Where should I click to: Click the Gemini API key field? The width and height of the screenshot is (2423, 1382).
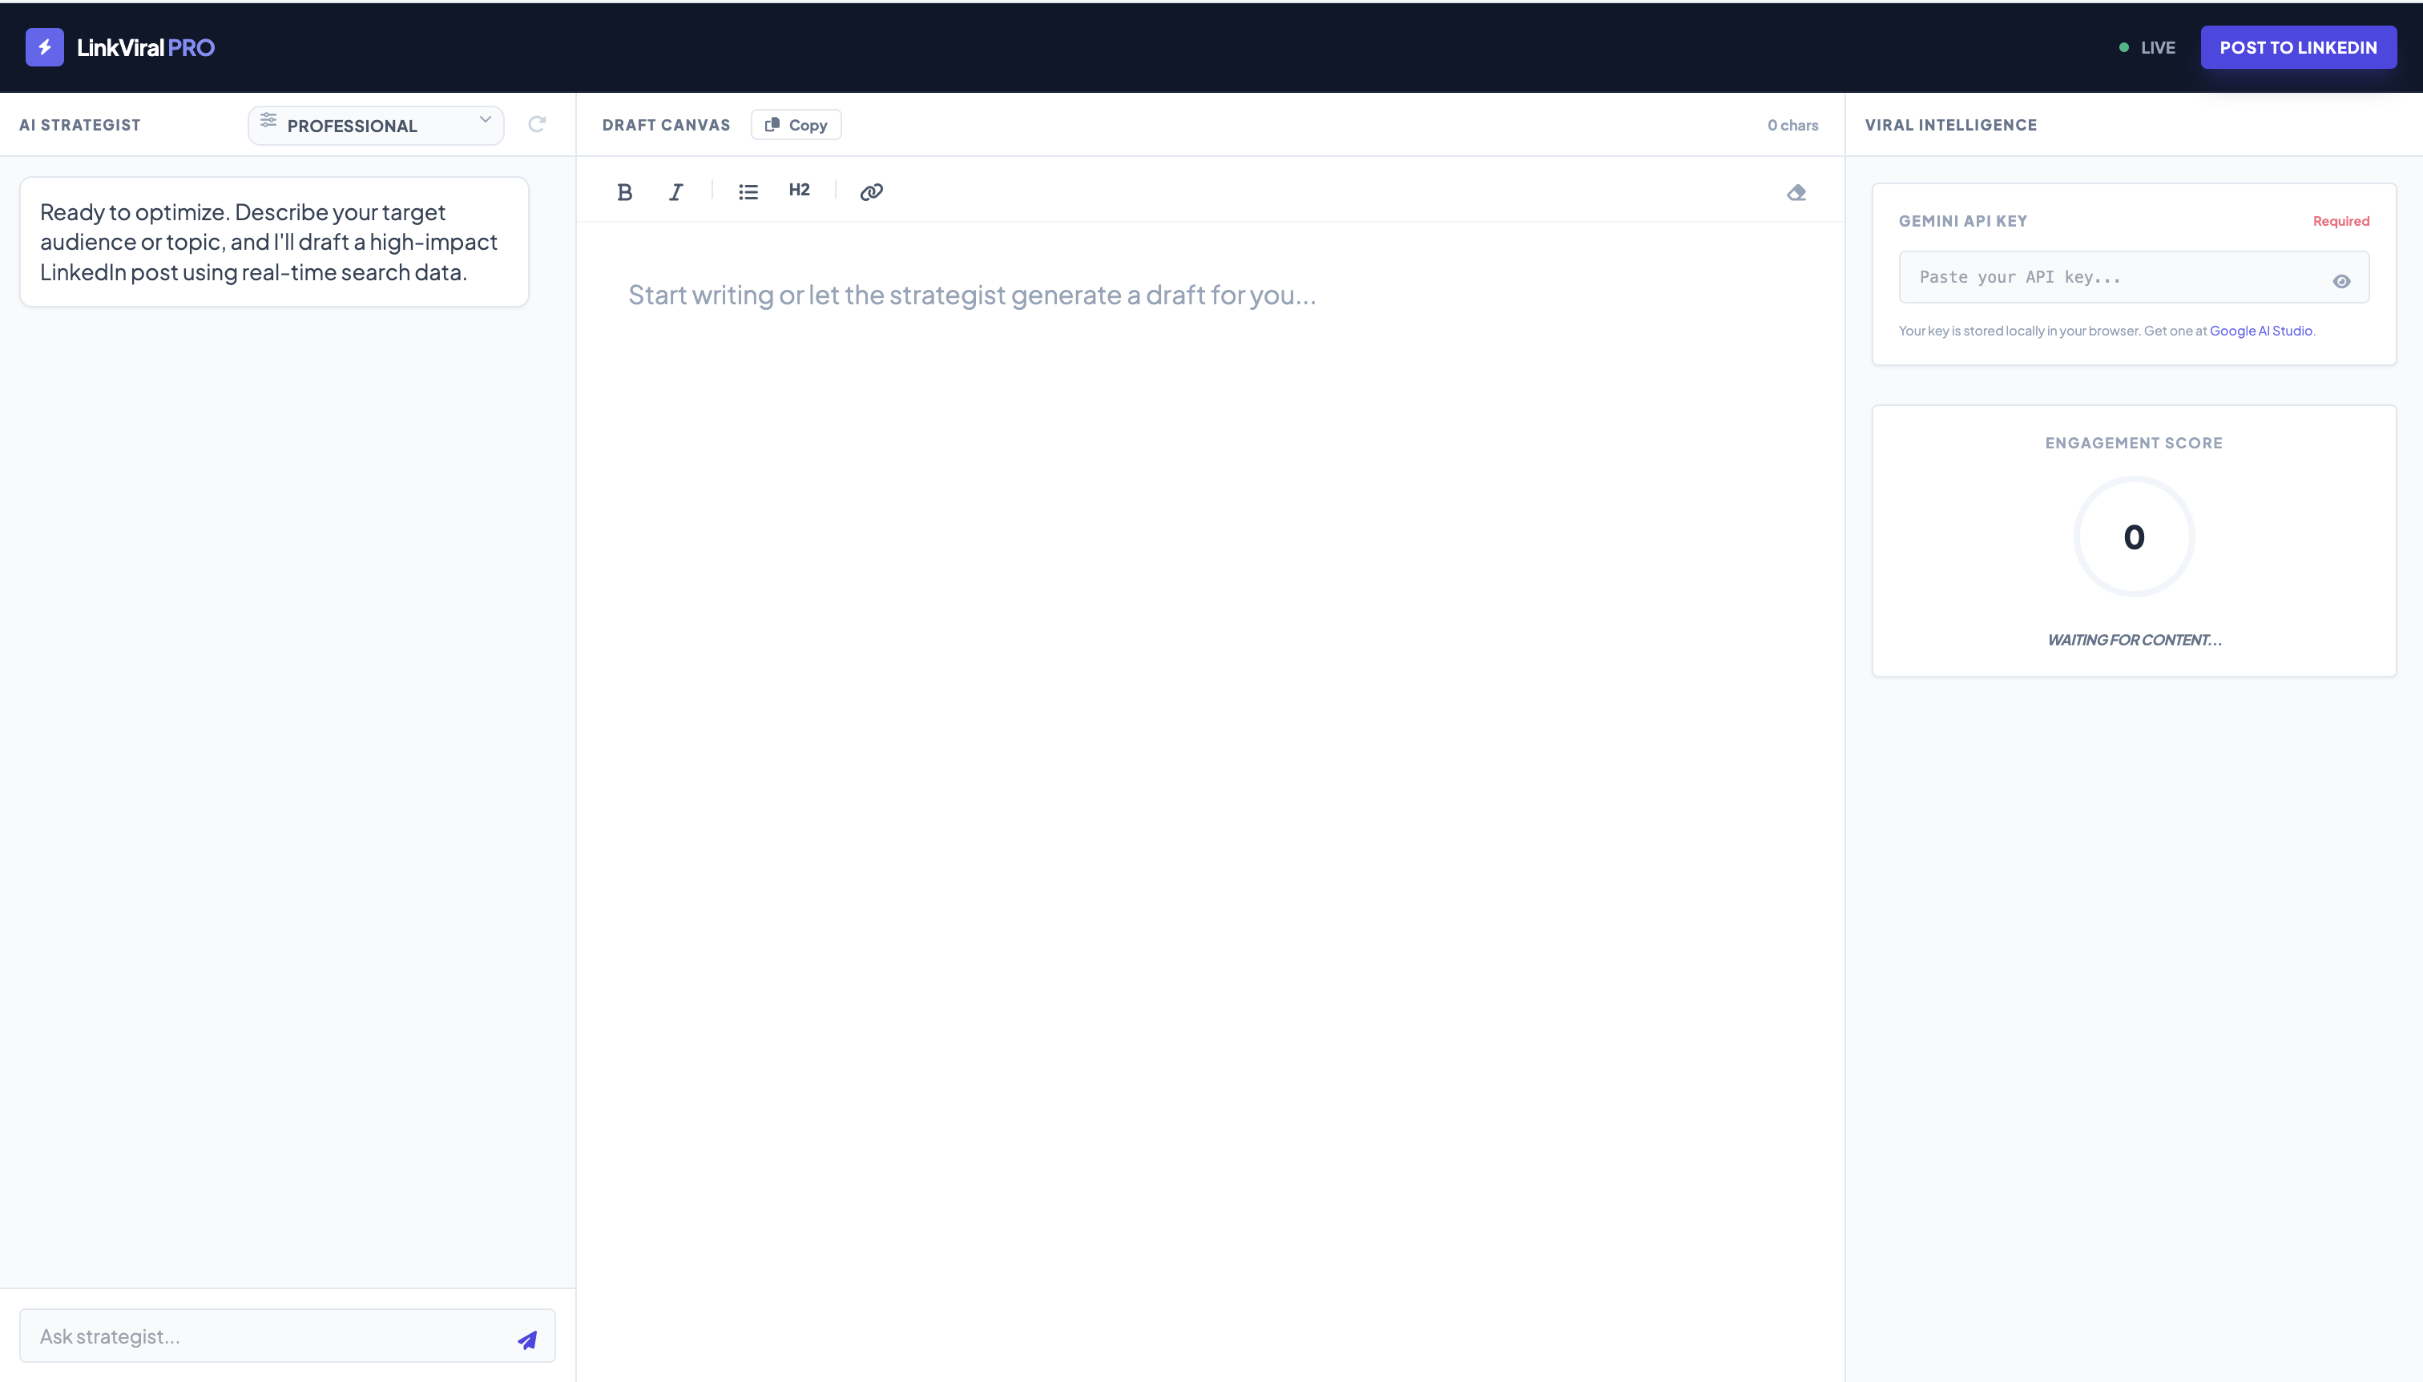point(2109,277)
